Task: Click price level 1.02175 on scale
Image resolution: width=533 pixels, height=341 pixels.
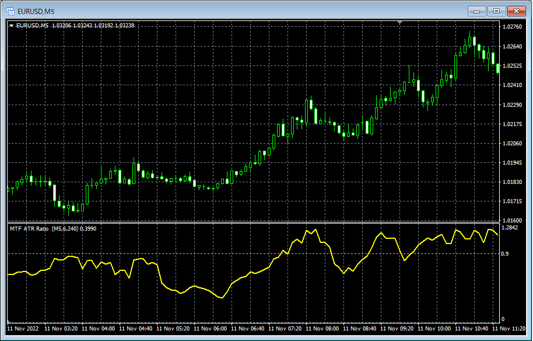Action: (x=512, y=124)
